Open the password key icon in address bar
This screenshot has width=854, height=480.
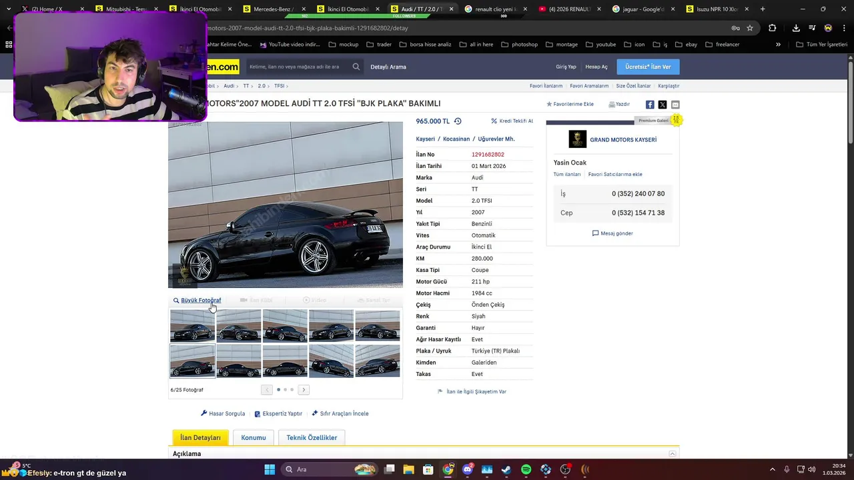[735, 28]
